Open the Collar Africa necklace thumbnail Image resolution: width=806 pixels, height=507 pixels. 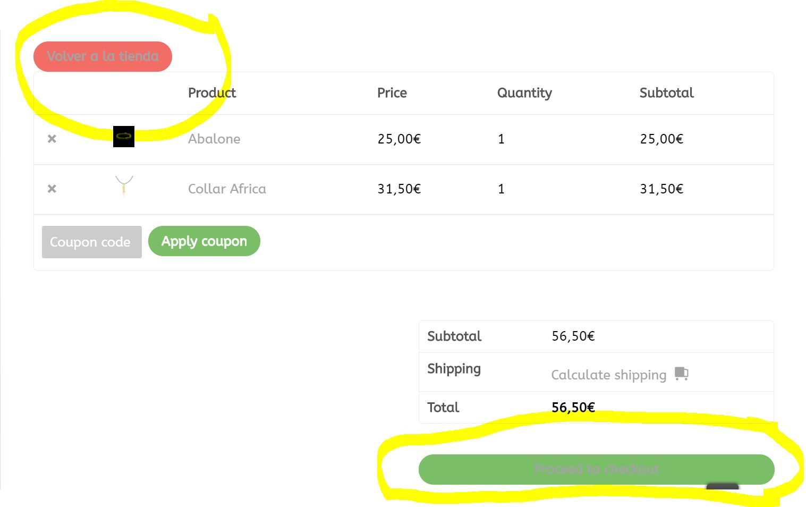tap(124, 187)
